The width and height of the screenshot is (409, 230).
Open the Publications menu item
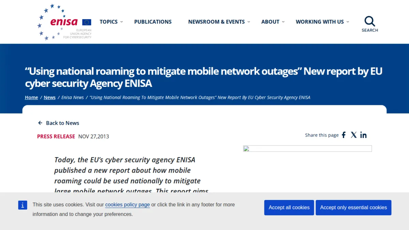click(x=153, y=22)
